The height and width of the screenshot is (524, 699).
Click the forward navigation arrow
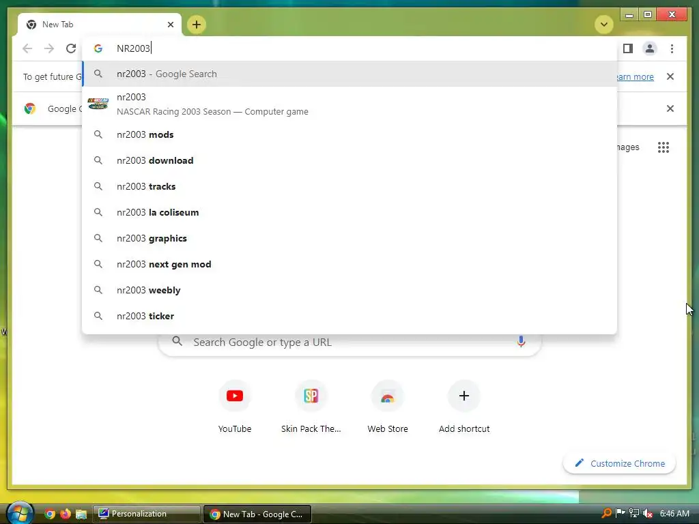tap(49, 48)
